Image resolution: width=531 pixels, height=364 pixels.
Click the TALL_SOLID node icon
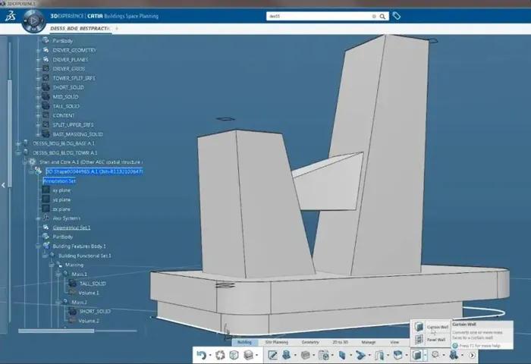pyautogui.click(x=73, y=283)
